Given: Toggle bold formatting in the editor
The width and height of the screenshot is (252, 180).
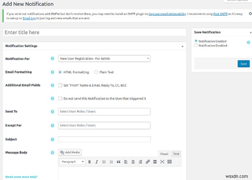Looking at the screenshot, I should coord(90,162).
